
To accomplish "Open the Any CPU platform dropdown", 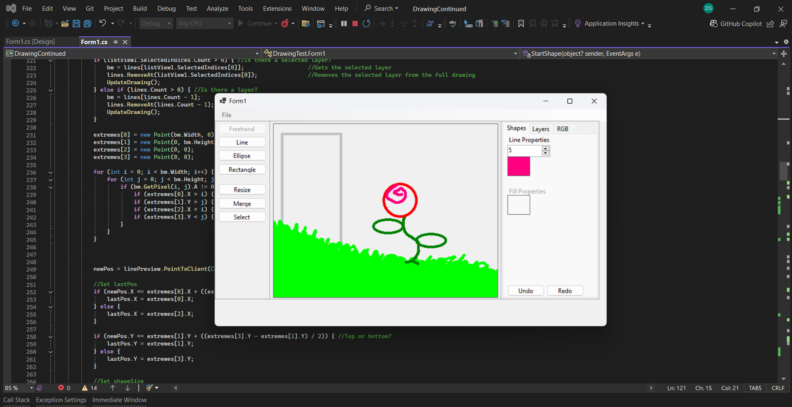I will pyautogui.click(x=205, y=24).
